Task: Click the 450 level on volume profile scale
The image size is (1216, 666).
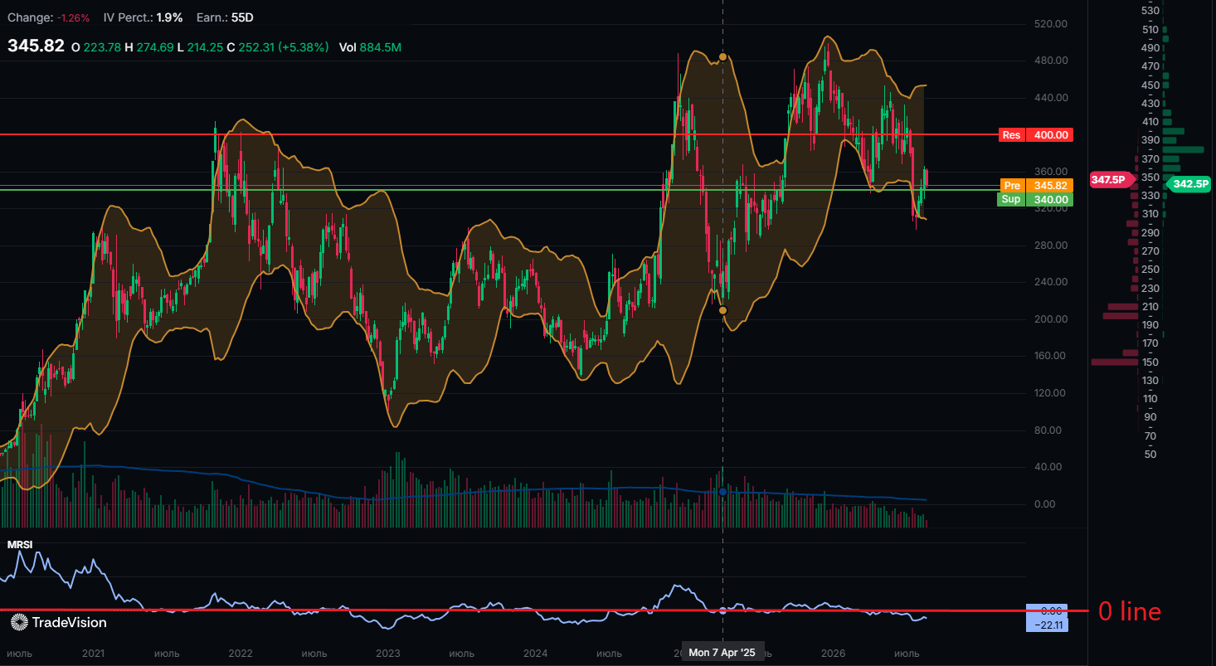Action: point(1150,85)
